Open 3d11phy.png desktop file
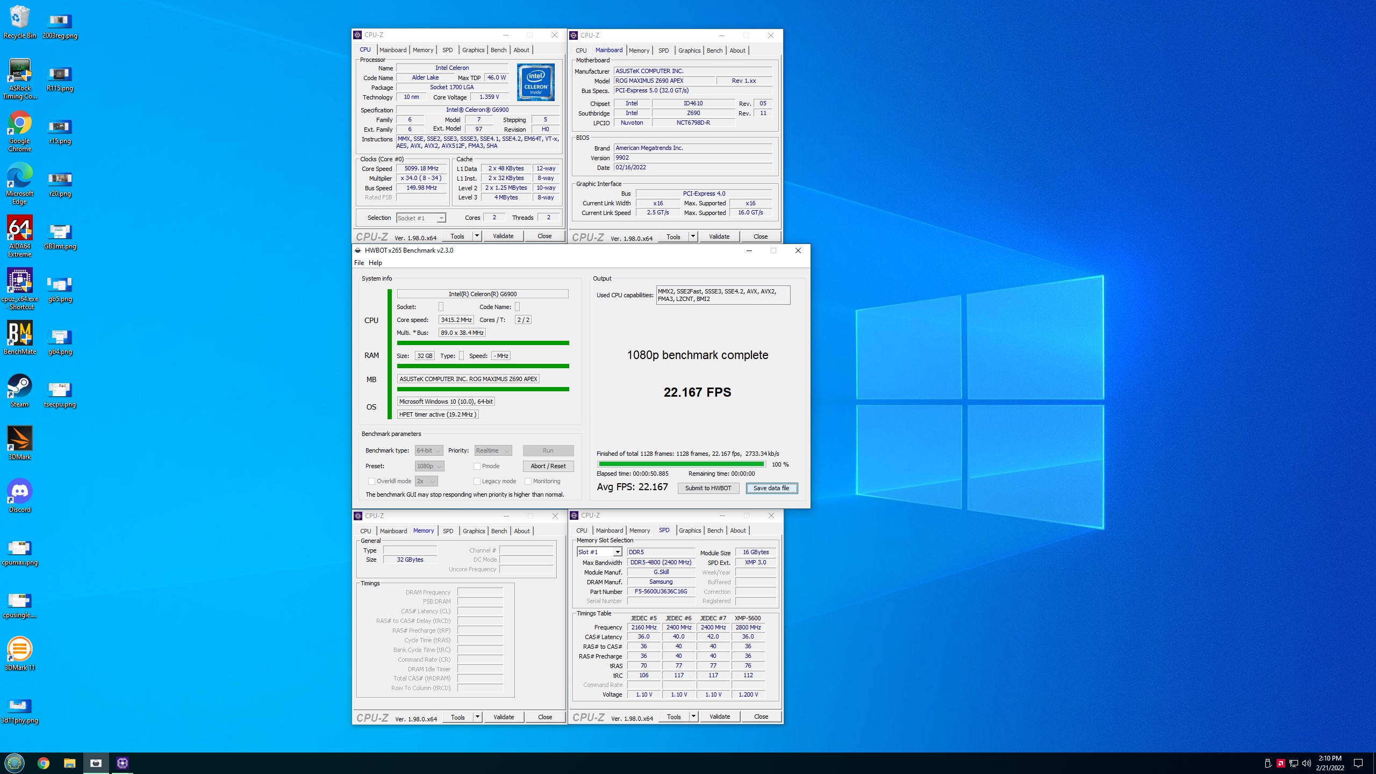1376x774 pixels. click(20, 711)
